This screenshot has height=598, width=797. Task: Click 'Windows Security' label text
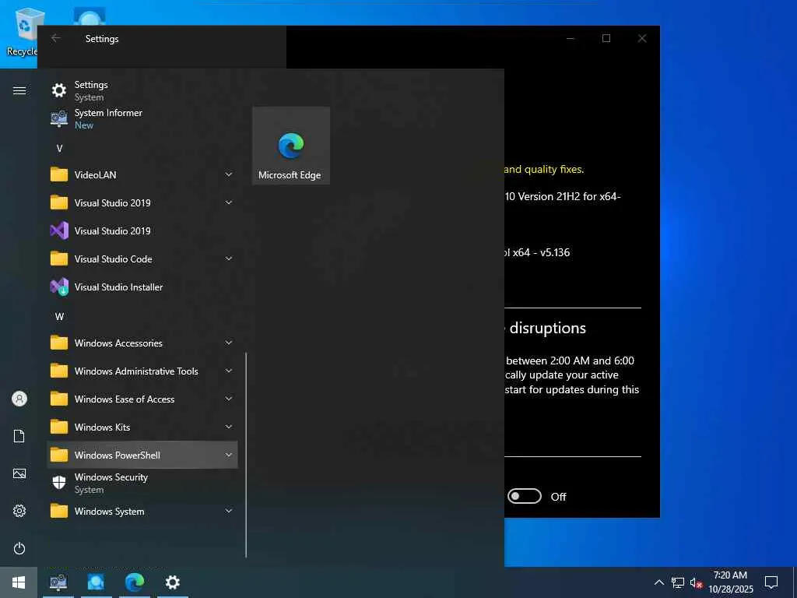pos(111,477)
